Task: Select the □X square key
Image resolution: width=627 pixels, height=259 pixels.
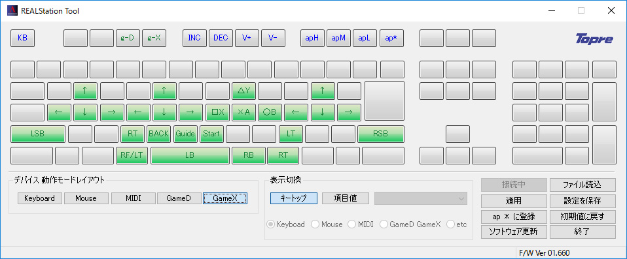Action: coord(217,112)
